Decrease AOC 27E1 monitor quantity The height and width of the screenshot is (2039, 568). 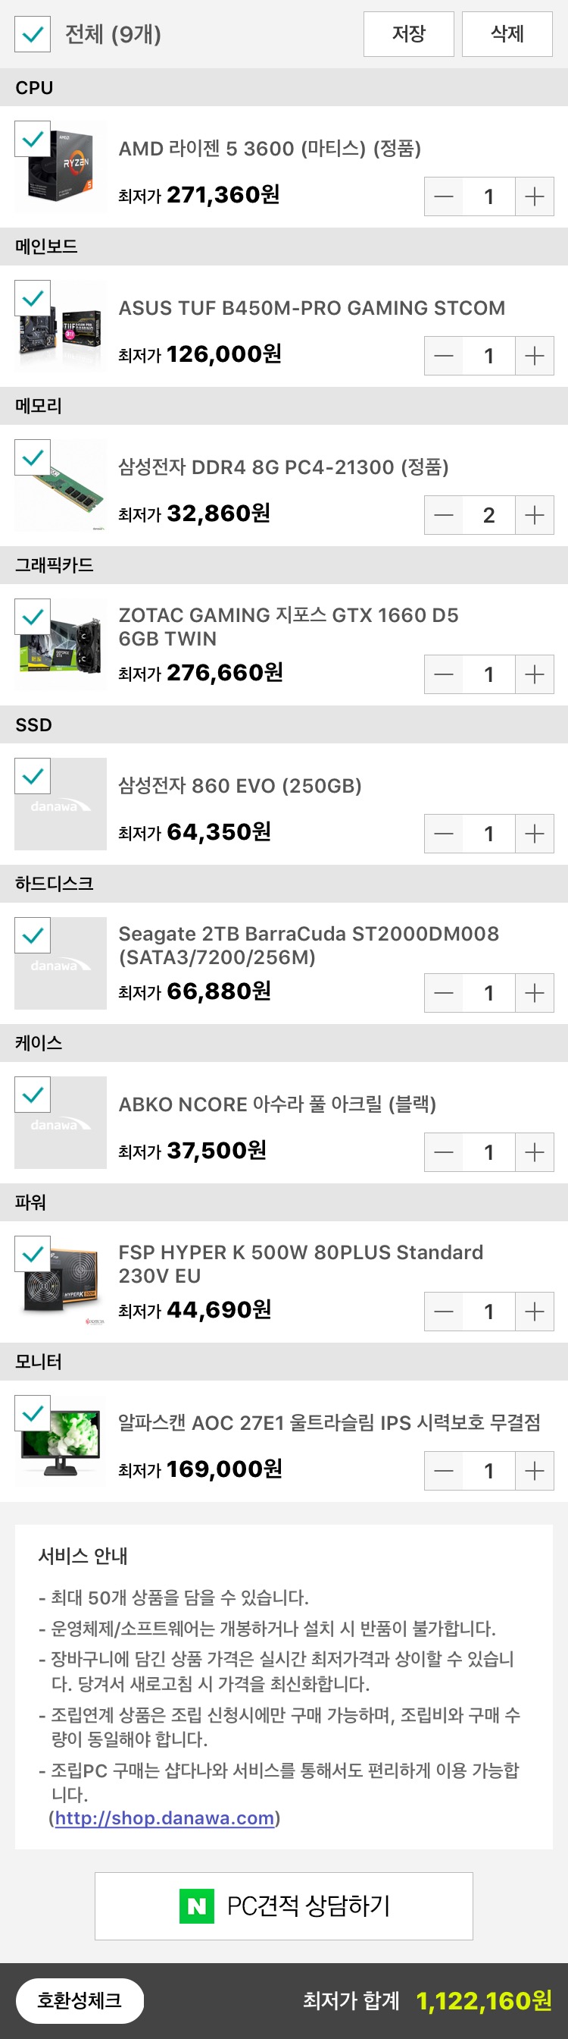(444, 1471)
